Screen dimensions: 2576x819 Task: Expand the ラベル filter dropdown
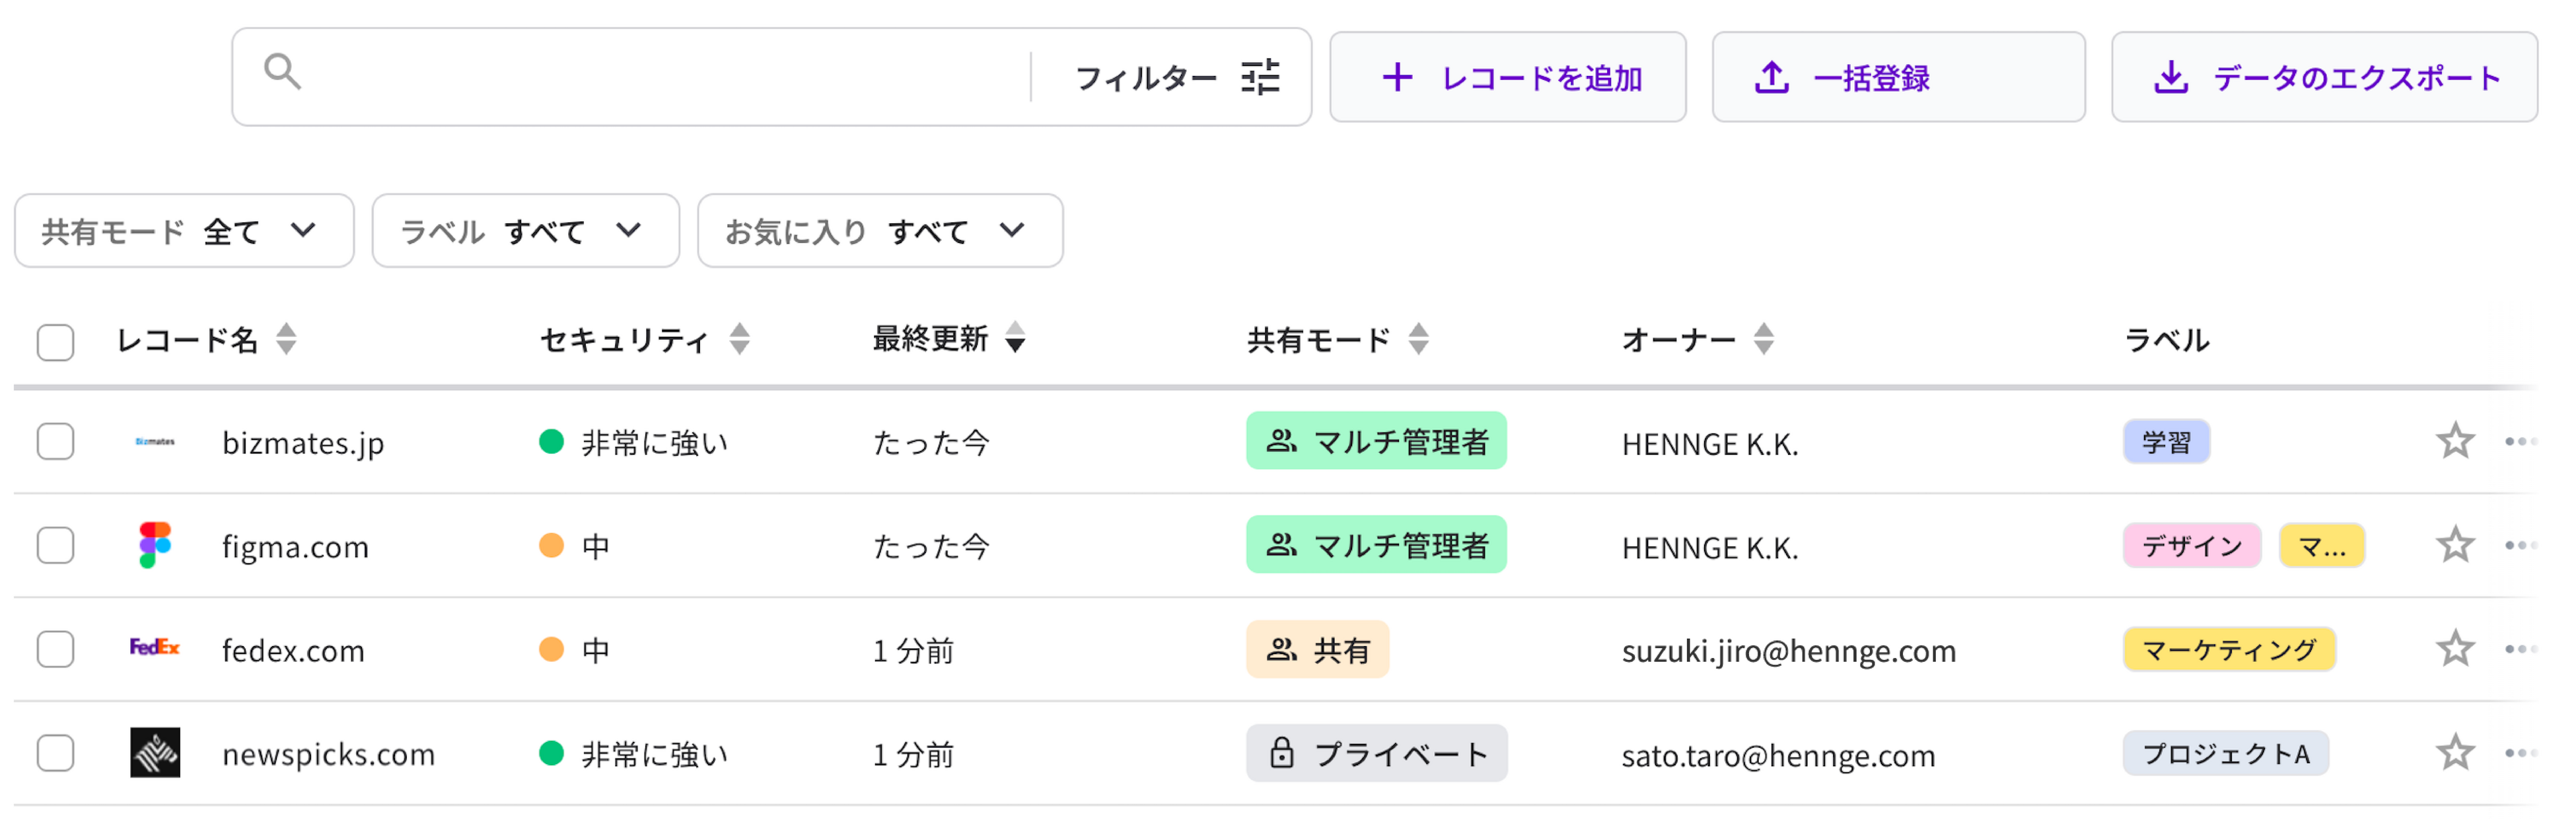[525, 231]
